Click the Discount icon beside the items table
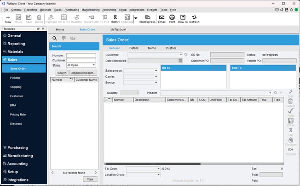Viewport: 300px width, 186px height. pyautogui.click(x=291, y=140)
